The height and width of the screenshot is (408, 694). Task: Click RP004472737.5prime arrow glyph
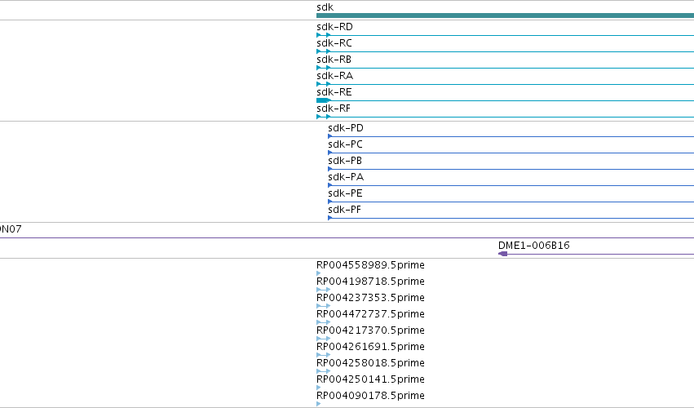click(324, 322)
